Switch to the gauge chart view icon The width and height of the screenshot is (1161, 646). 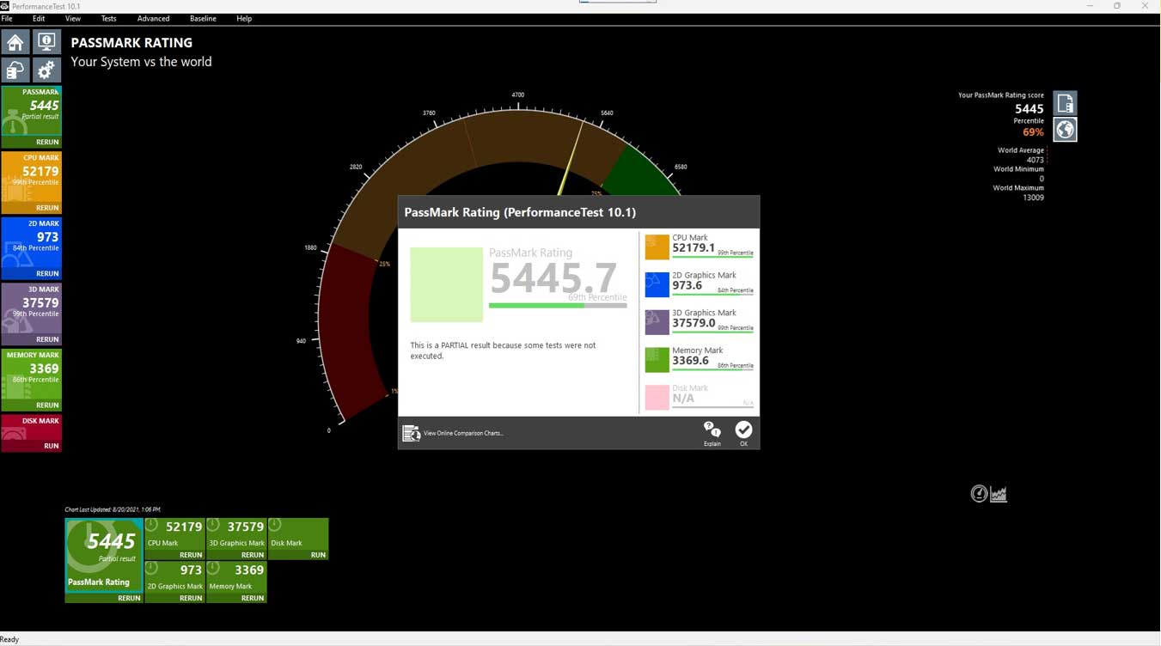pos(979,493)
